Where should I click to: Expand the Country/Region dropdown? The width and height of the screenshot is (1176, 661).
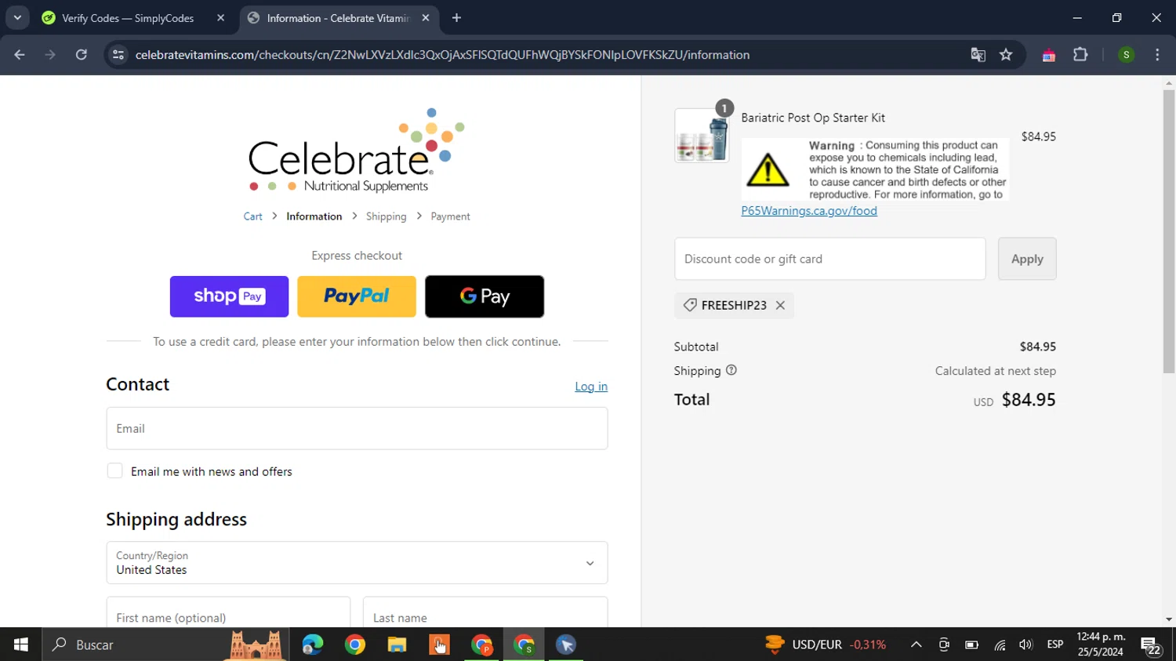[x=357, y=563]
